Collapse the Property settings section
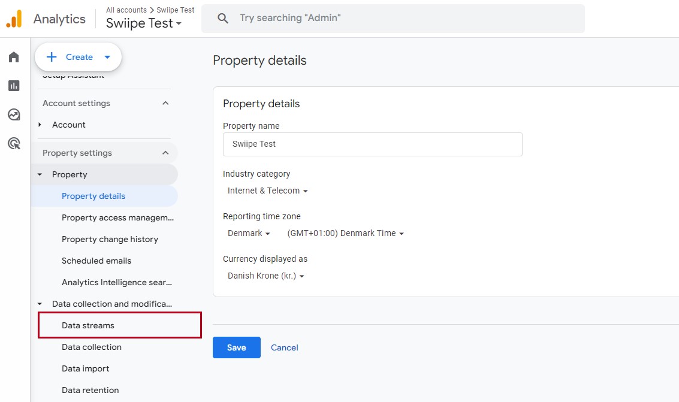Viewport: 679px width, 402px height. [165, 153]
